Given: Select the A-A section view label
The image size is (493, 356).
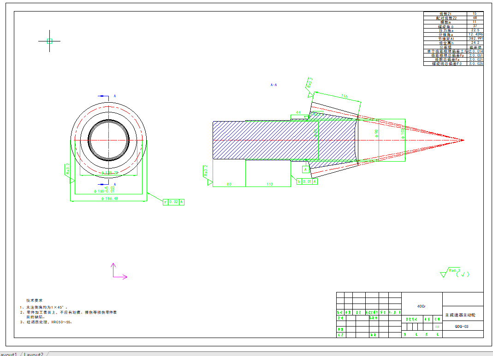Looking at the screenshot, I should click(273, 85).
